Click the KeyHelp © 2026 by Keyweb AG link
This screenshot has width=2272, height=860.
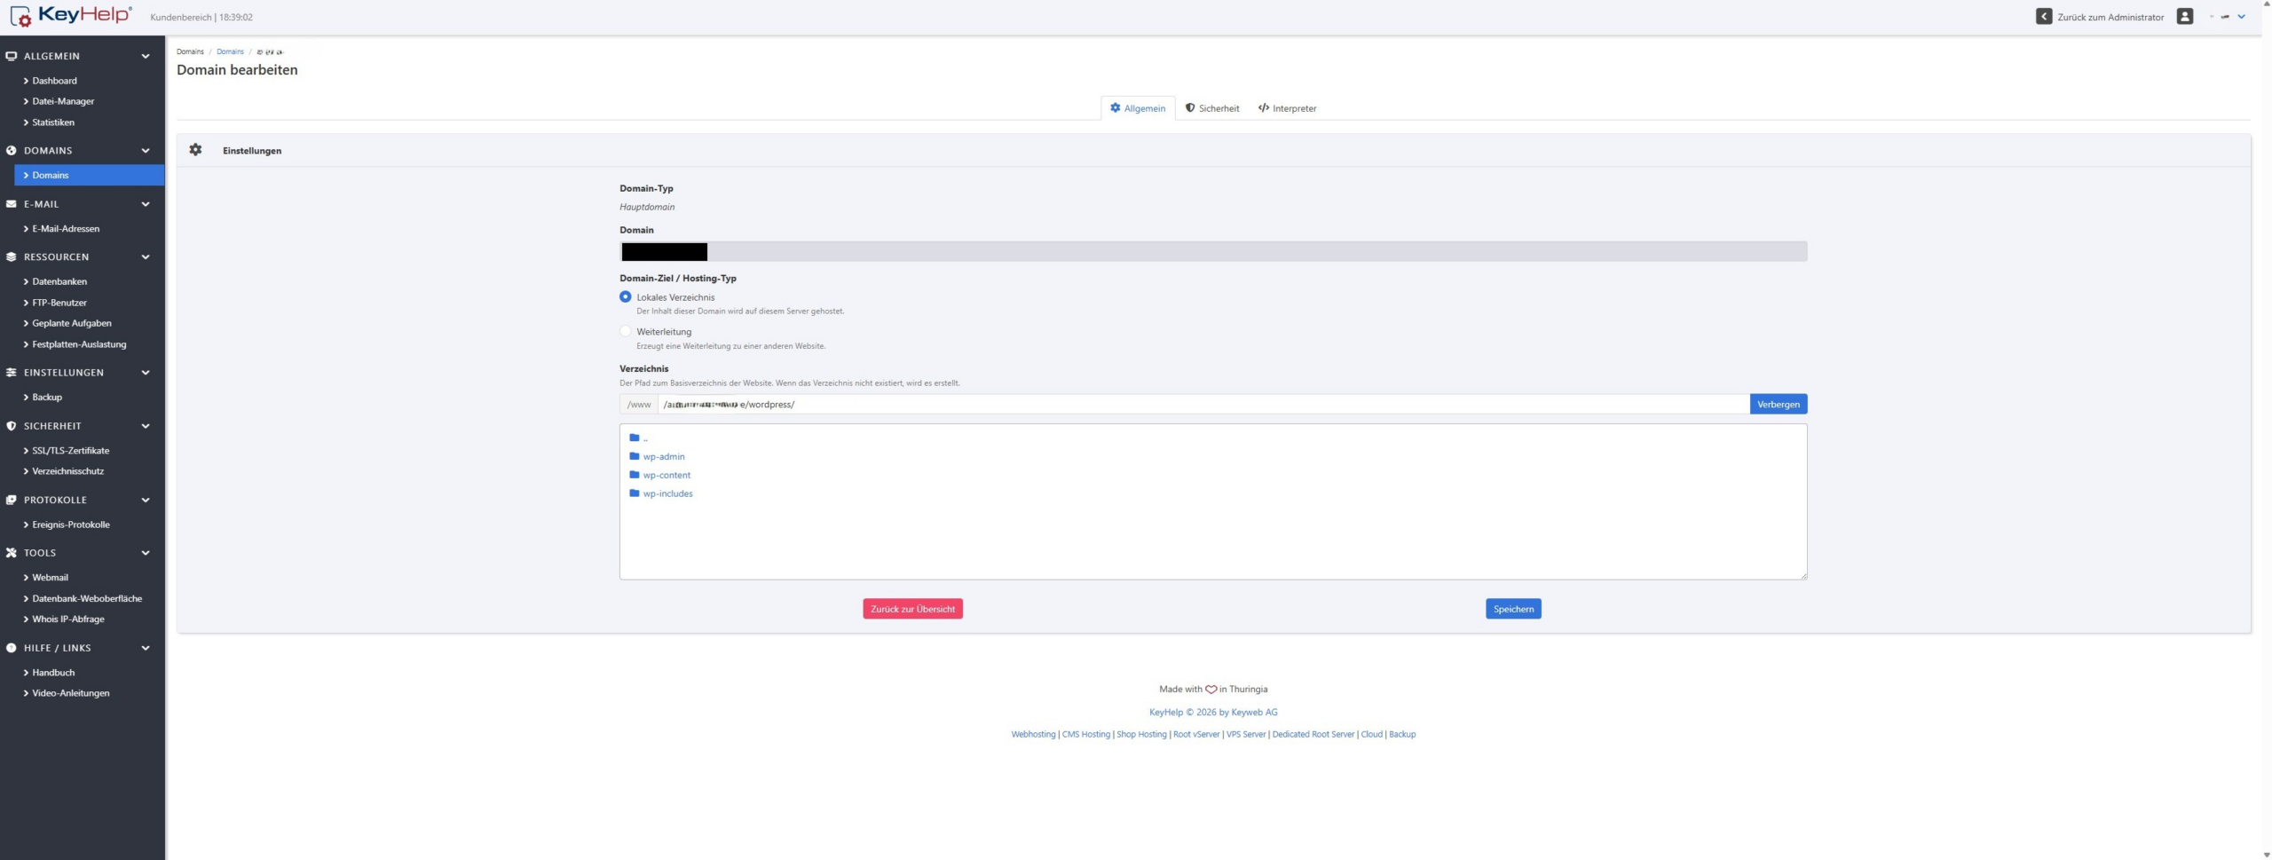click(x=1213, y=712)
